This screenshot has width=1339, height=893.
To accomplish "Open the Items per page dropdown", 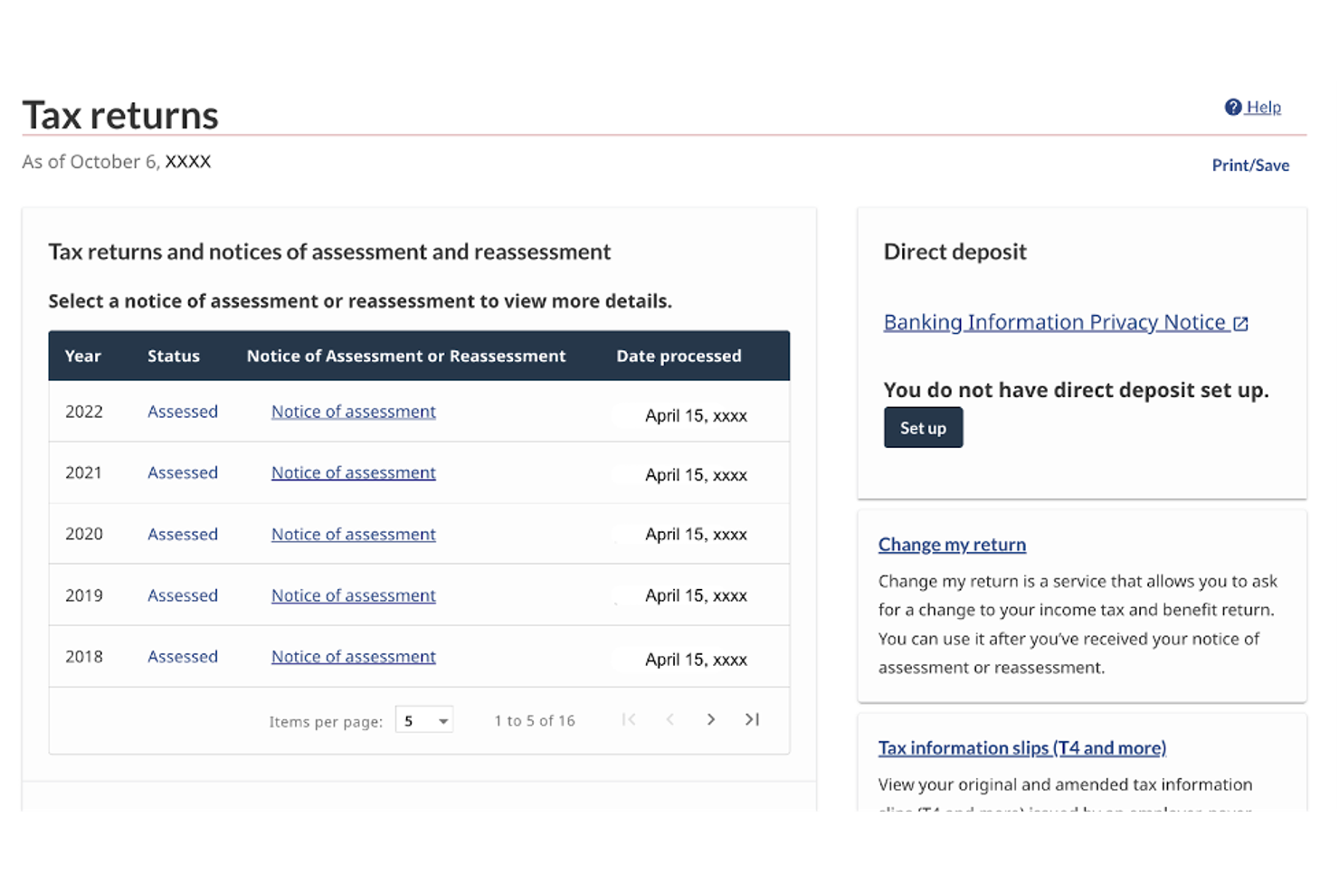I will point(424,720).
